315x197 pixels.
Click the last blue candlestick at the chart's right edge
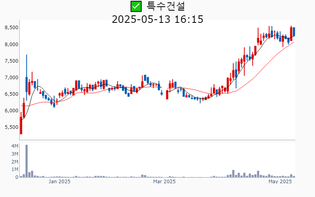coord(294,32)
